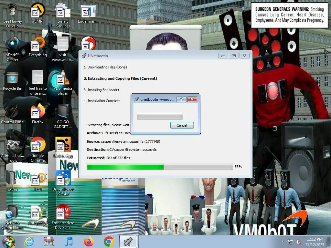Screen dimensions: 331x248
Task: Click the Windows Start orb
Action: [x=8, y=242]
